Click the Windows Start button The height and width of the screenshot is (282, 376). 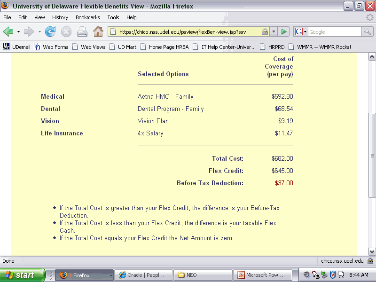pos(22,275)
